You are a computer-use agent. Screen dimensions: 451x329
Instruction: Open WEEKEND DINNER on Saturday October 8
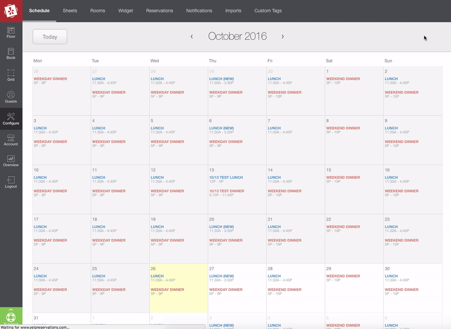coord(343,128)
